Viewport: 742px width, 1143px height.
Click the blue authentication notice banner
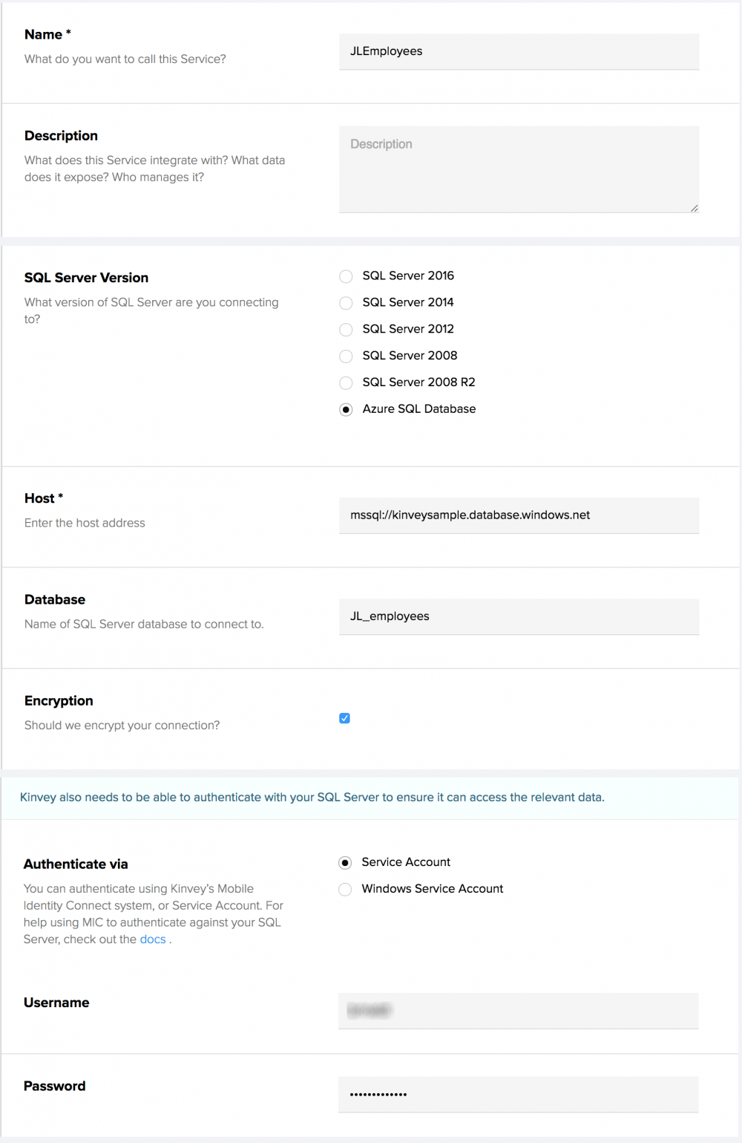371,797
